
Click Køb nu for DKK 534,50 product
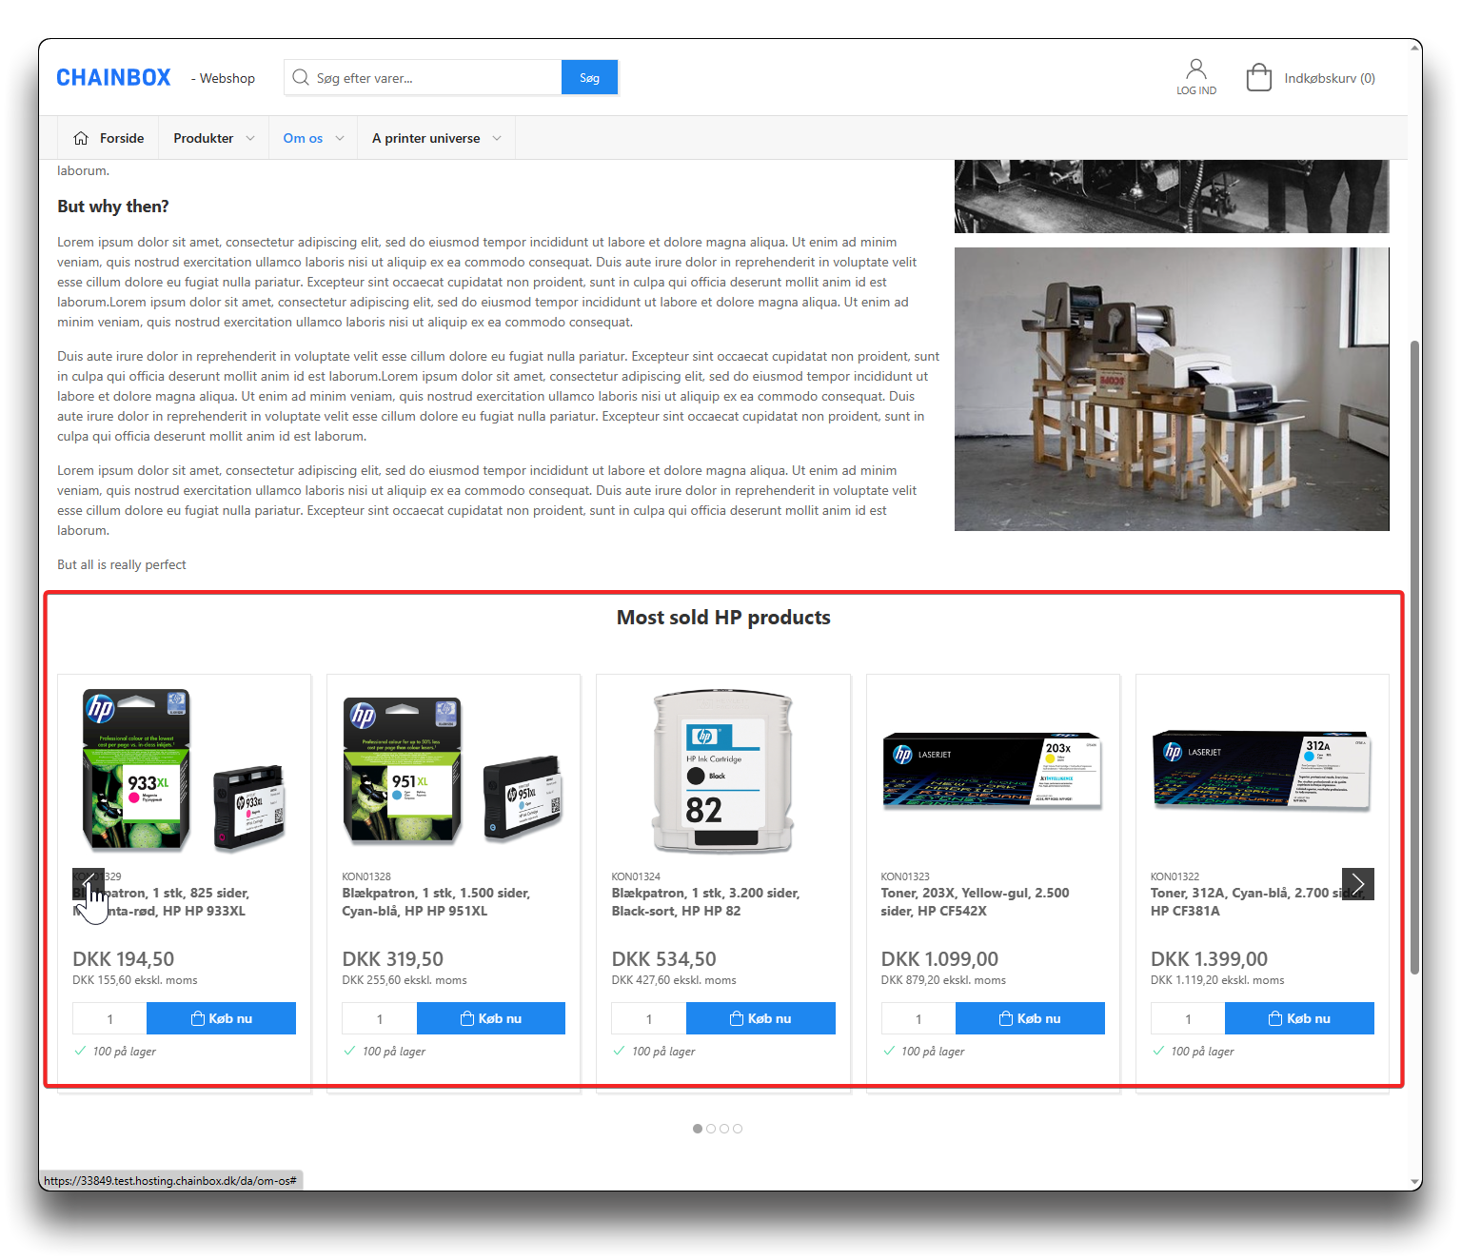[760, 1018]
